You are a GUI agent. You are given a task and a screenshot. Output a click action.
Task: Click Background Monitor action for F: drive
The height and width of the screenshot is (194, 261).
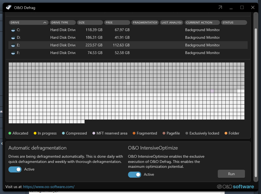(x=202, y=53)
